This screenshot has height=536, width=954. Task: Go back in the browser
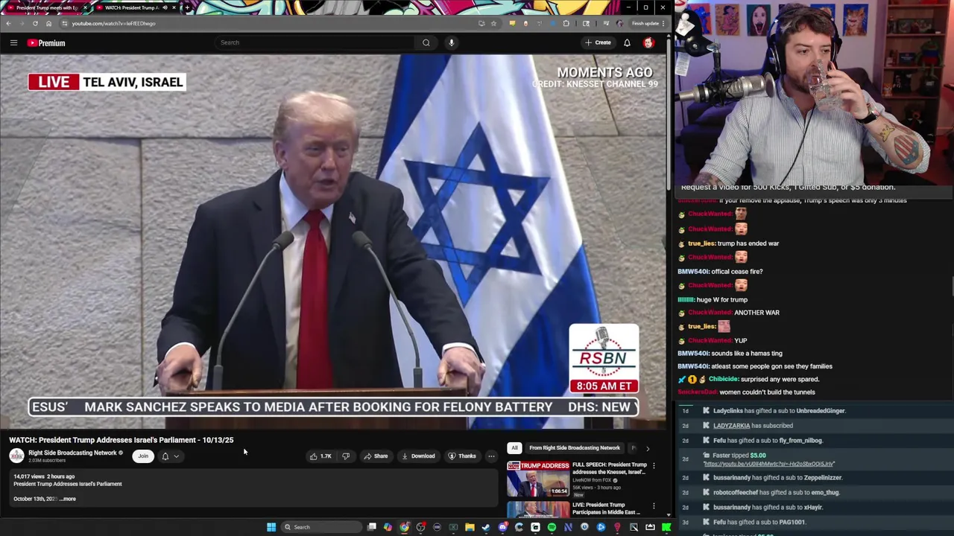point(9,23)
